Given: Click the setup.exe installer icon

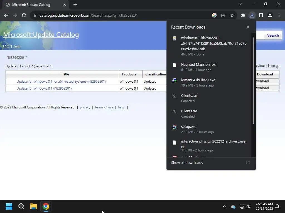Looking at the screenshot, I should pos(174,127).
